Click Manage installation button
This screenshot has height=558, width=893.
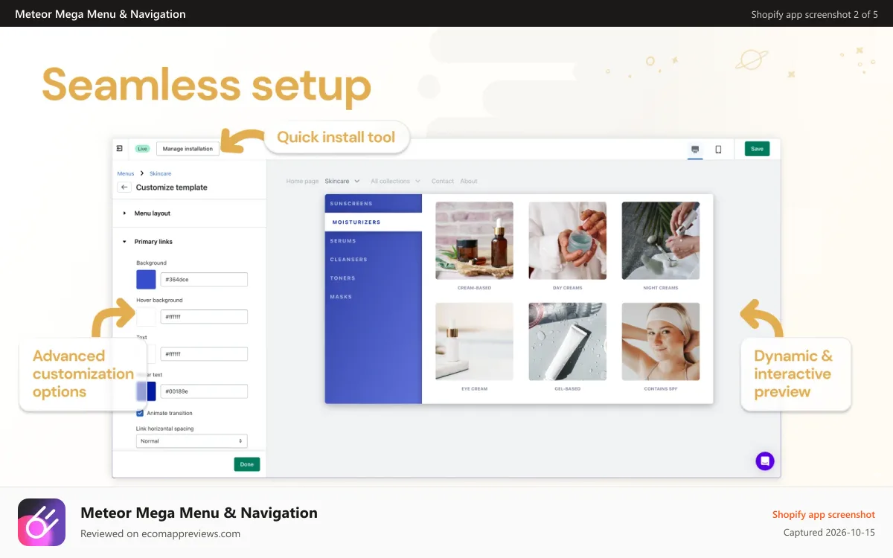(188, 149)
